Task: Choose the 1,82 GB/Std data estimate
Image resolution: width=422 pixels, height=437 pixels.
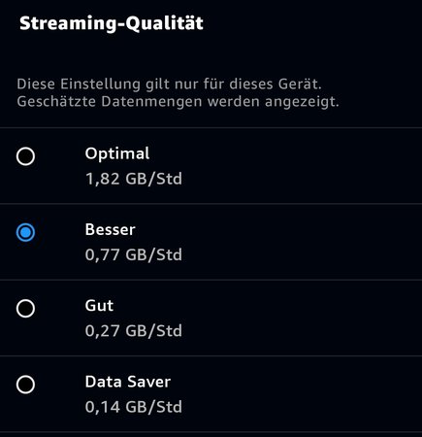Action: point(134,179)
